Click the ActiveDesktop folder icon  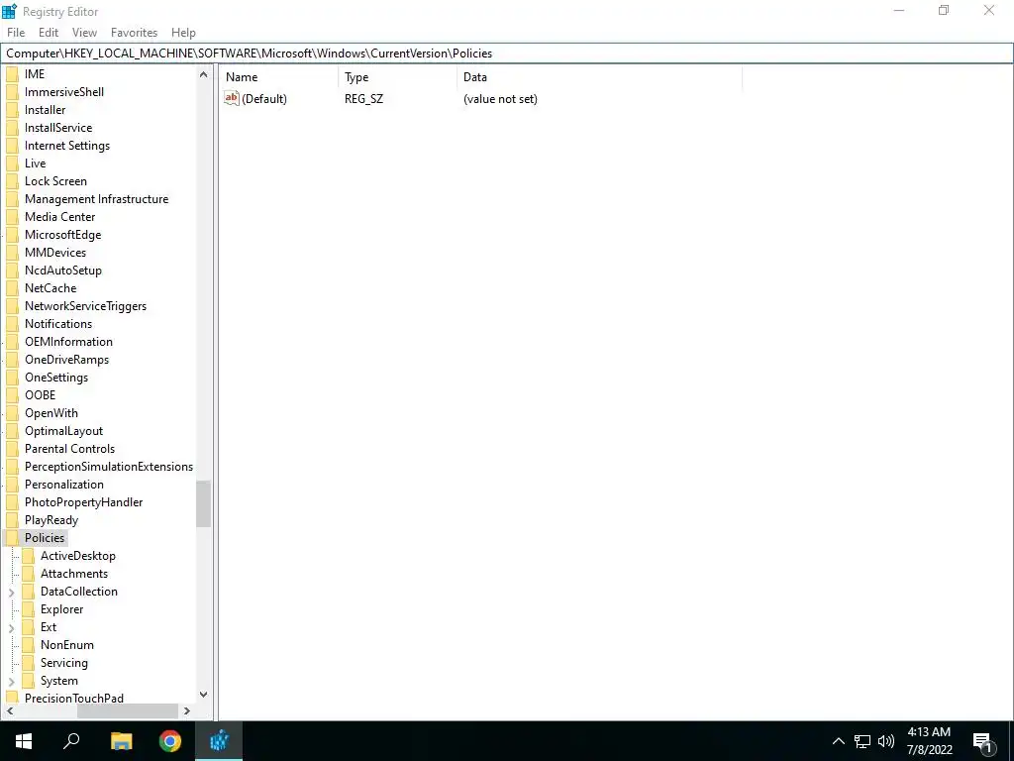(28, 556)
